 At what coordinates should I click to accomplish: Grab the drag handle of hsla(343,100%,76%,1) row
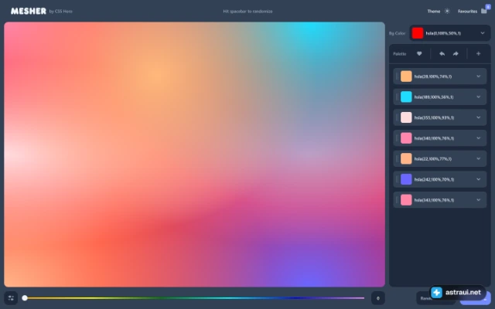tap(397, 200)
